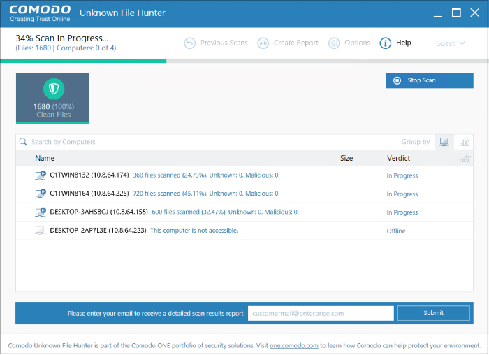The height and width of the screenshot is (355, 489).
Task: Click In Progress verdict for C1TWIN8132
Action: [x=402, y=175]
